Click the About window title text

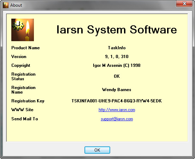[x=16, y=5]
